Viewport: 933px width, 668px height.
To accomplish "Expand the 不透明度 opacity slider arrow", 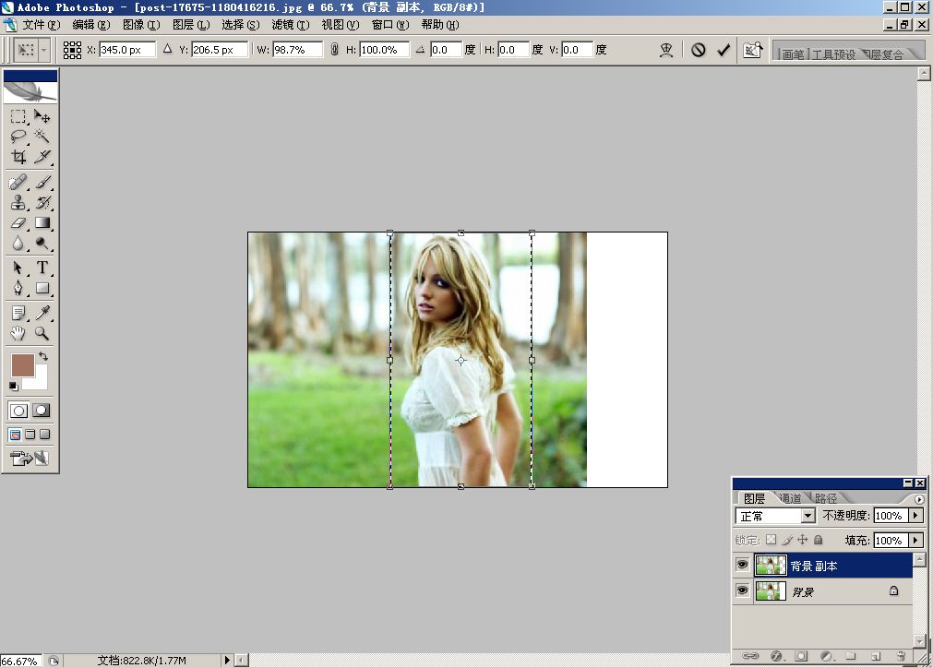I will pos(915,516).
